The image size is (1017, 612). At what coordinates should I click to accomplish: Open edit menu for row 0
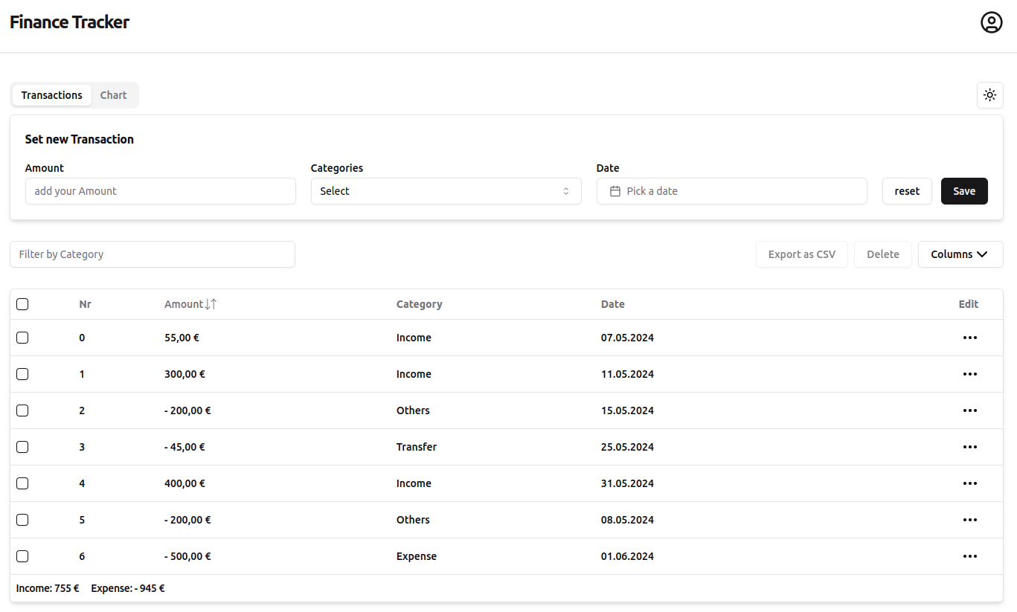point(969,338)
